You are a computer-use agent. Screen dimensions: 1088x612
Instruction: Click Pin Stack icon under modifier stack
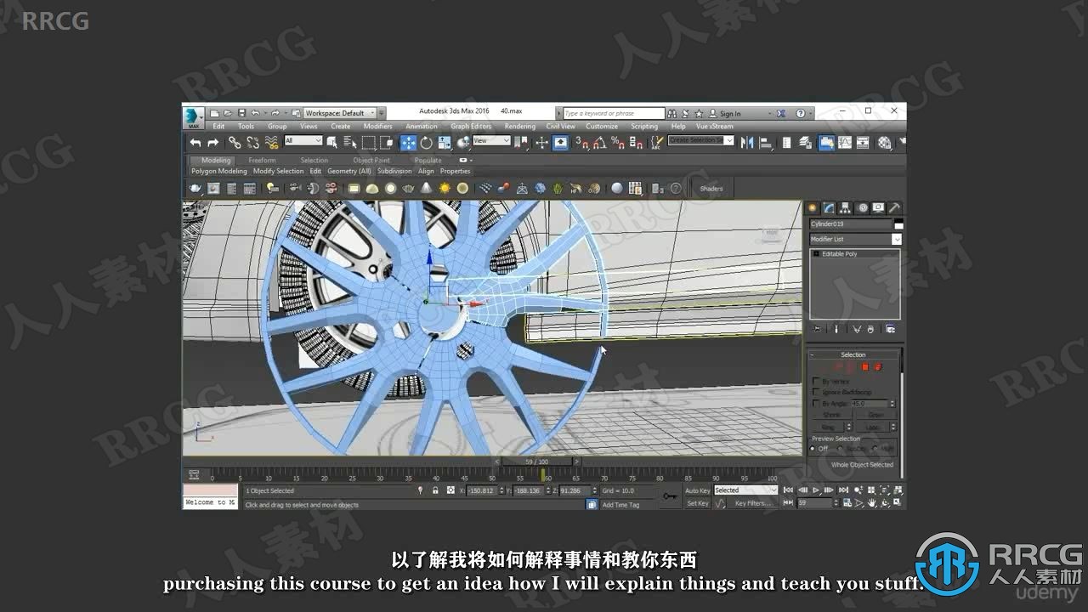click(817, 328)
